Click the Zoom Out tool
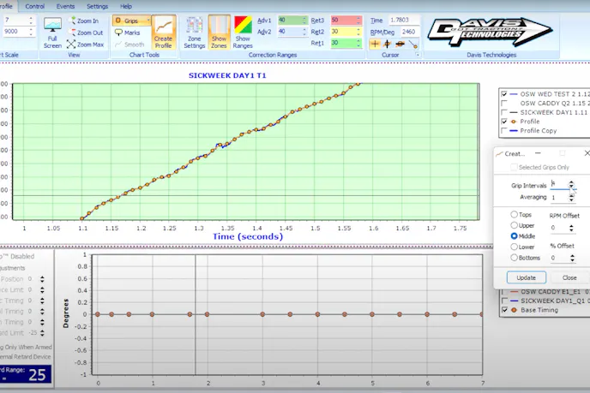Image resolution: width=590 pixels, height=393 pixels. click(x=87, y=32)
